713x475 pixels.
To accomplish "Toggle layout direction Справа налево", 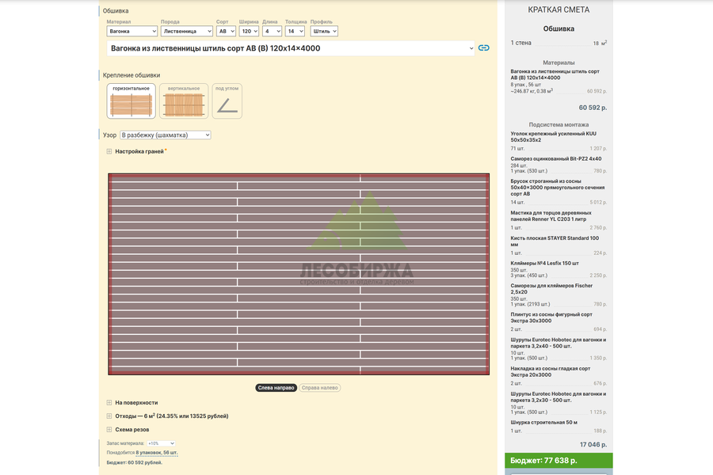I will pyautogui.click(x=320, y=388).
